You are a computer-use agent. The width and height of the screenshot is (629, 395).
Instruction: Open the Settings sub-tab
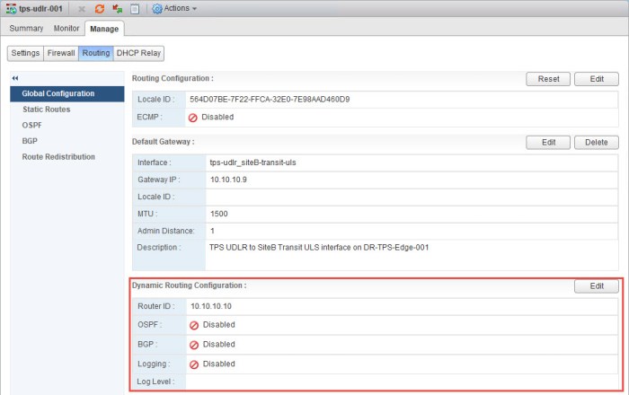(25, 53)
